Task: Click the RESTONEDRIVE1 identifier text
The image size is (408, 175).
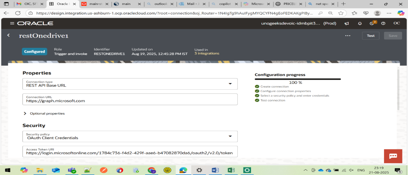Action: point(109,54)
